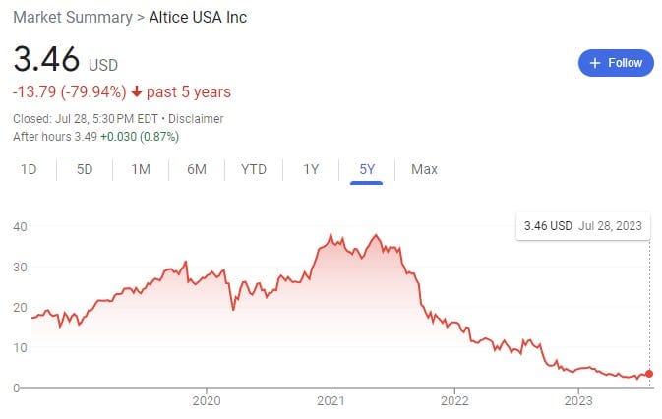
Task: Click the 3.46 USD chart tooltip
Action: coord(582,226)
